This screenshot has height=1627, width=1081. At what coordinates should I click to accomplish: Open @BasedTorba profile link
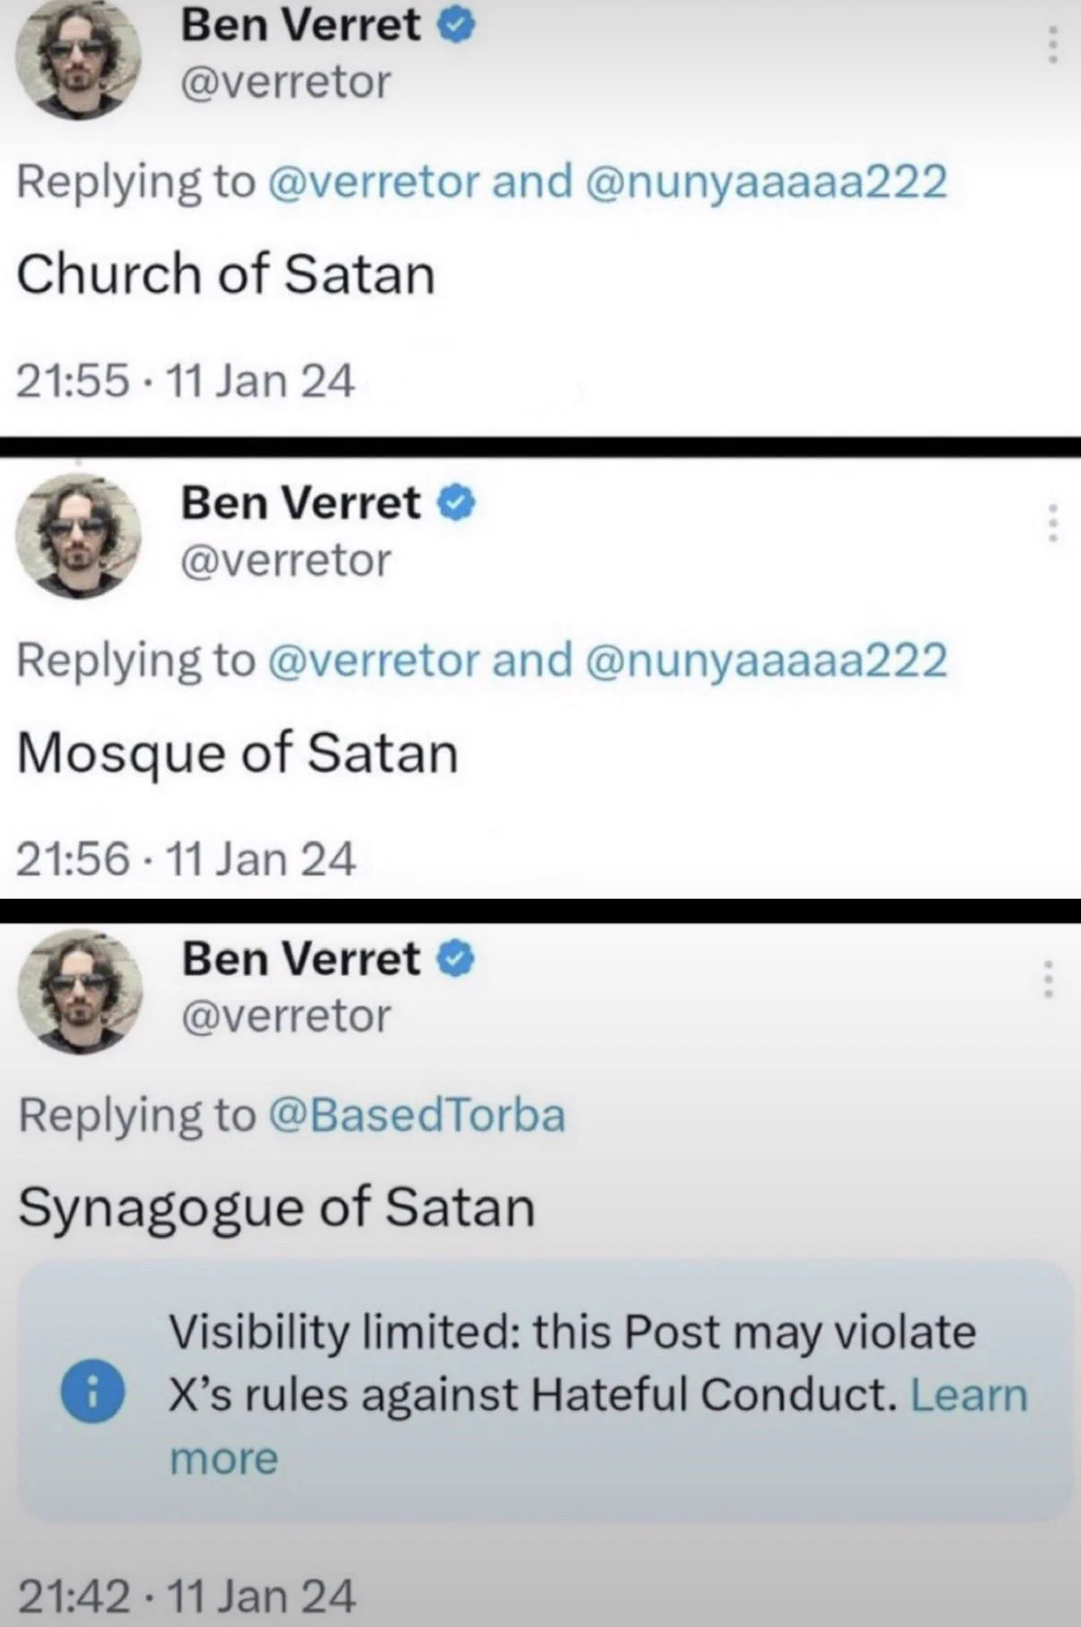pos(417,1115)
